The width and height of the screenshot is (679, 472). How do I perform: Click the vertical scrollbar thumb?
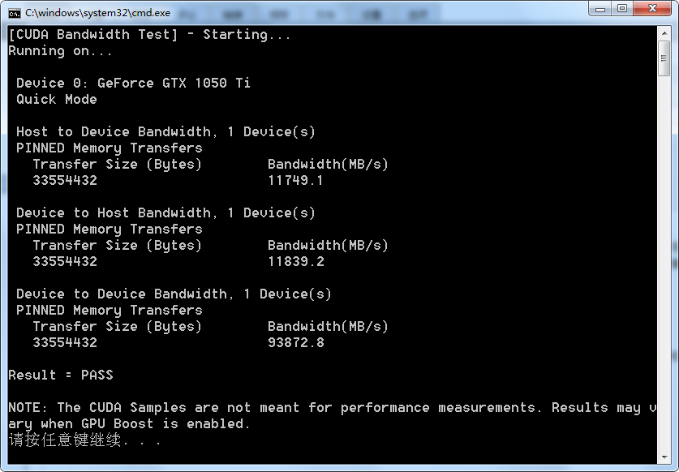[664, 58]
